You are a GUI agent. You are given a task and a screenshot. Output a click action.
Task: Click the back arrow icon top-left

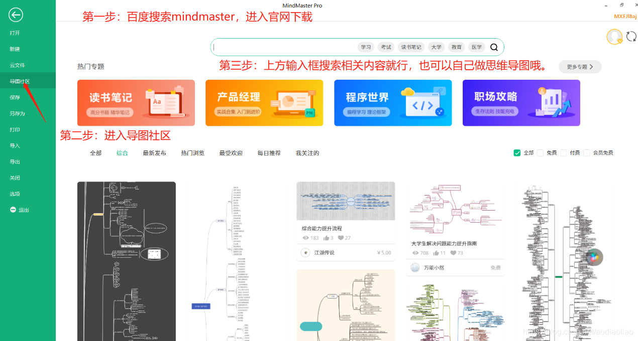click(15, 15)
